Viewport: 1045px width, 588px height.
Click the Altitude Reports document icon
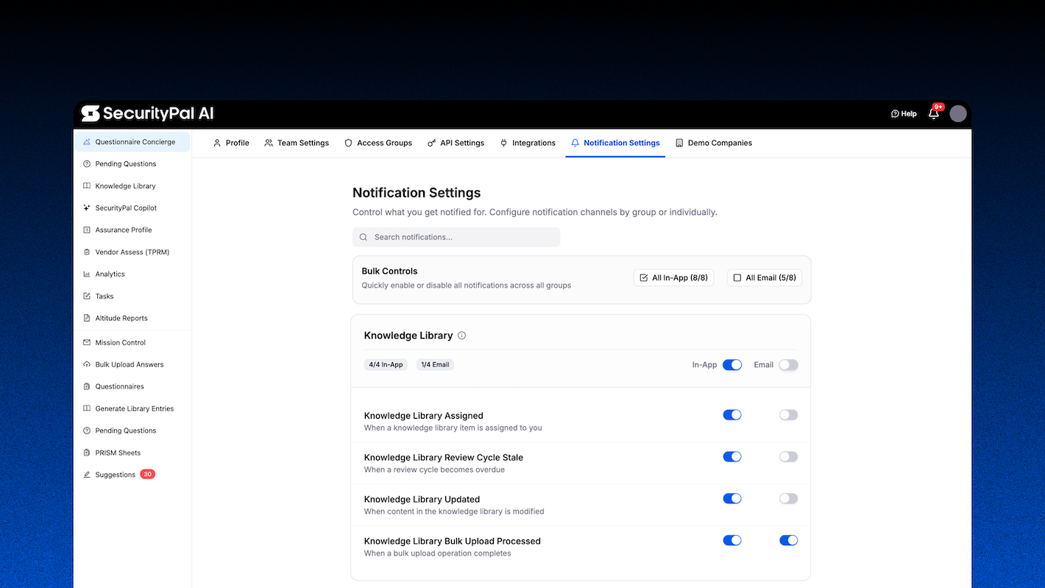coord(87,319)
